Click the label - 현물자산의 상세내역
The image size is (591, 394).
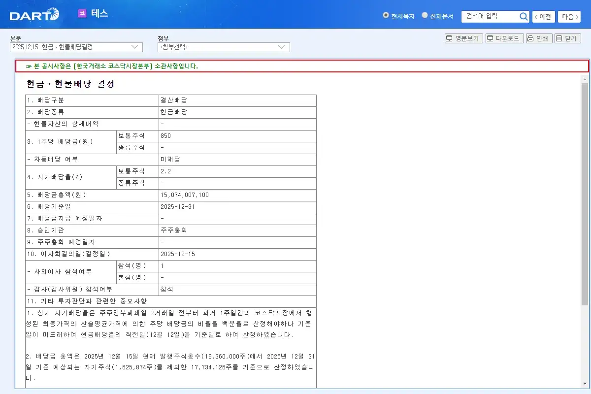(63, 124)
